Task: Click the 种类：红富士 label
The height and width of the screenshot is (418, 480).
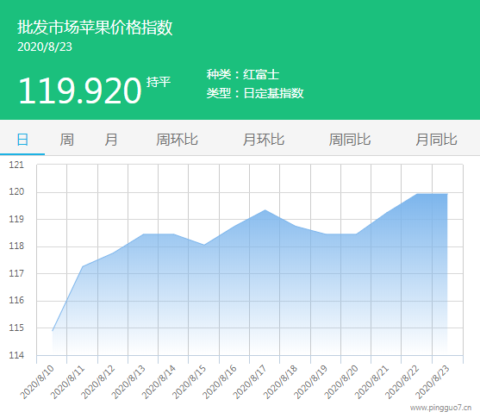Action: coord(243,74)
